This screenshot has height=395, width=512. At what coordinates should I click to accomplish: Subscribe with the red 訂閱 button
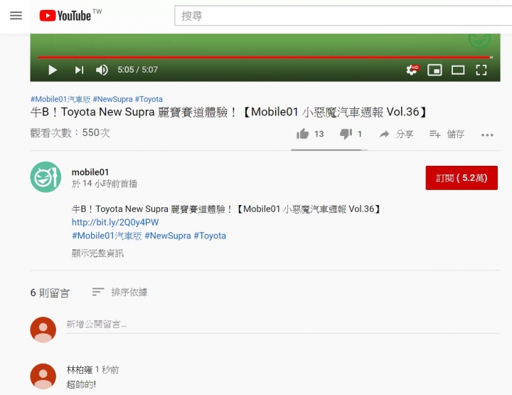click(x=462, y=178)
